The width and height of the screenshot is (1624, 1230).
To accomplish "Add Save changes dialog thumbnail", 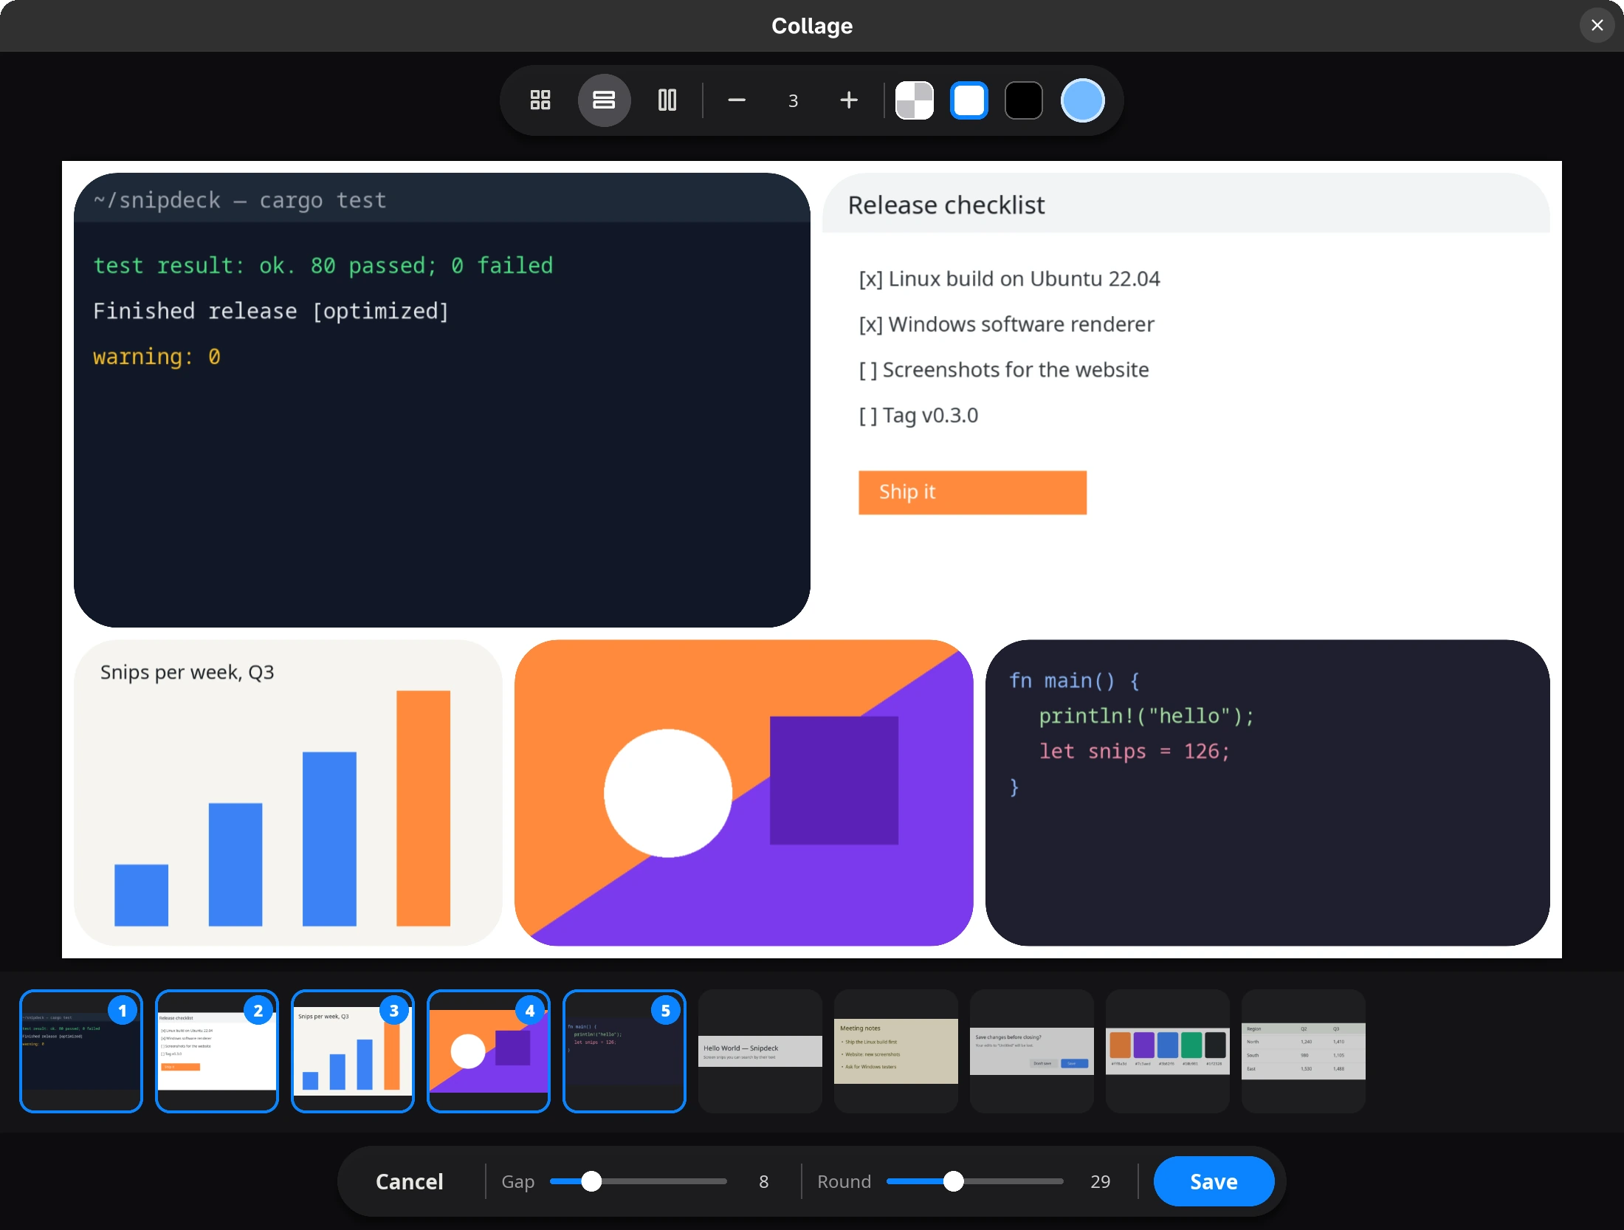I will pyautogui.click(x=1032, y=1051).
